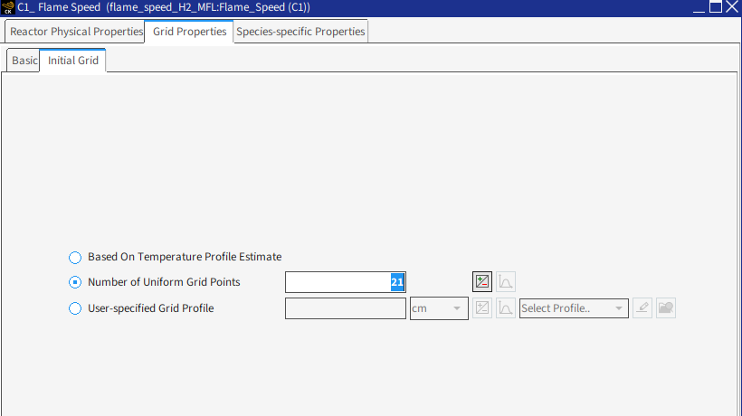742x416 pixels.
Task: Click the 'User-specified Grid Profile' label text
Action: tap(150, 308)
